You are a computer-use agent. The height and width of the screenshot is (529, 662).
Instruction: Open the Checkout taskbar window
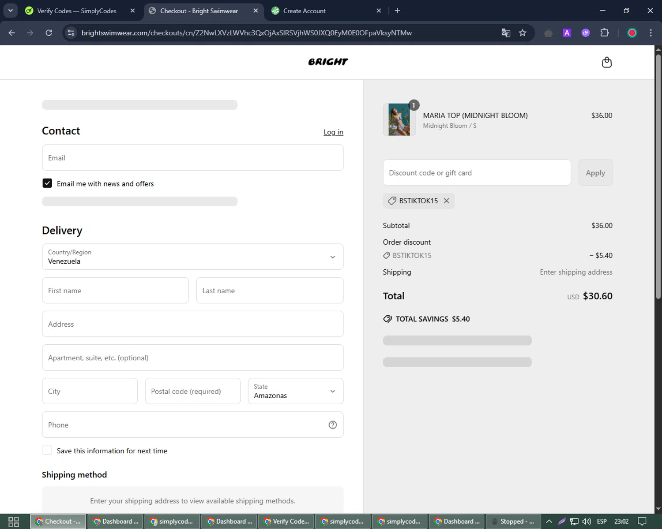58,522
